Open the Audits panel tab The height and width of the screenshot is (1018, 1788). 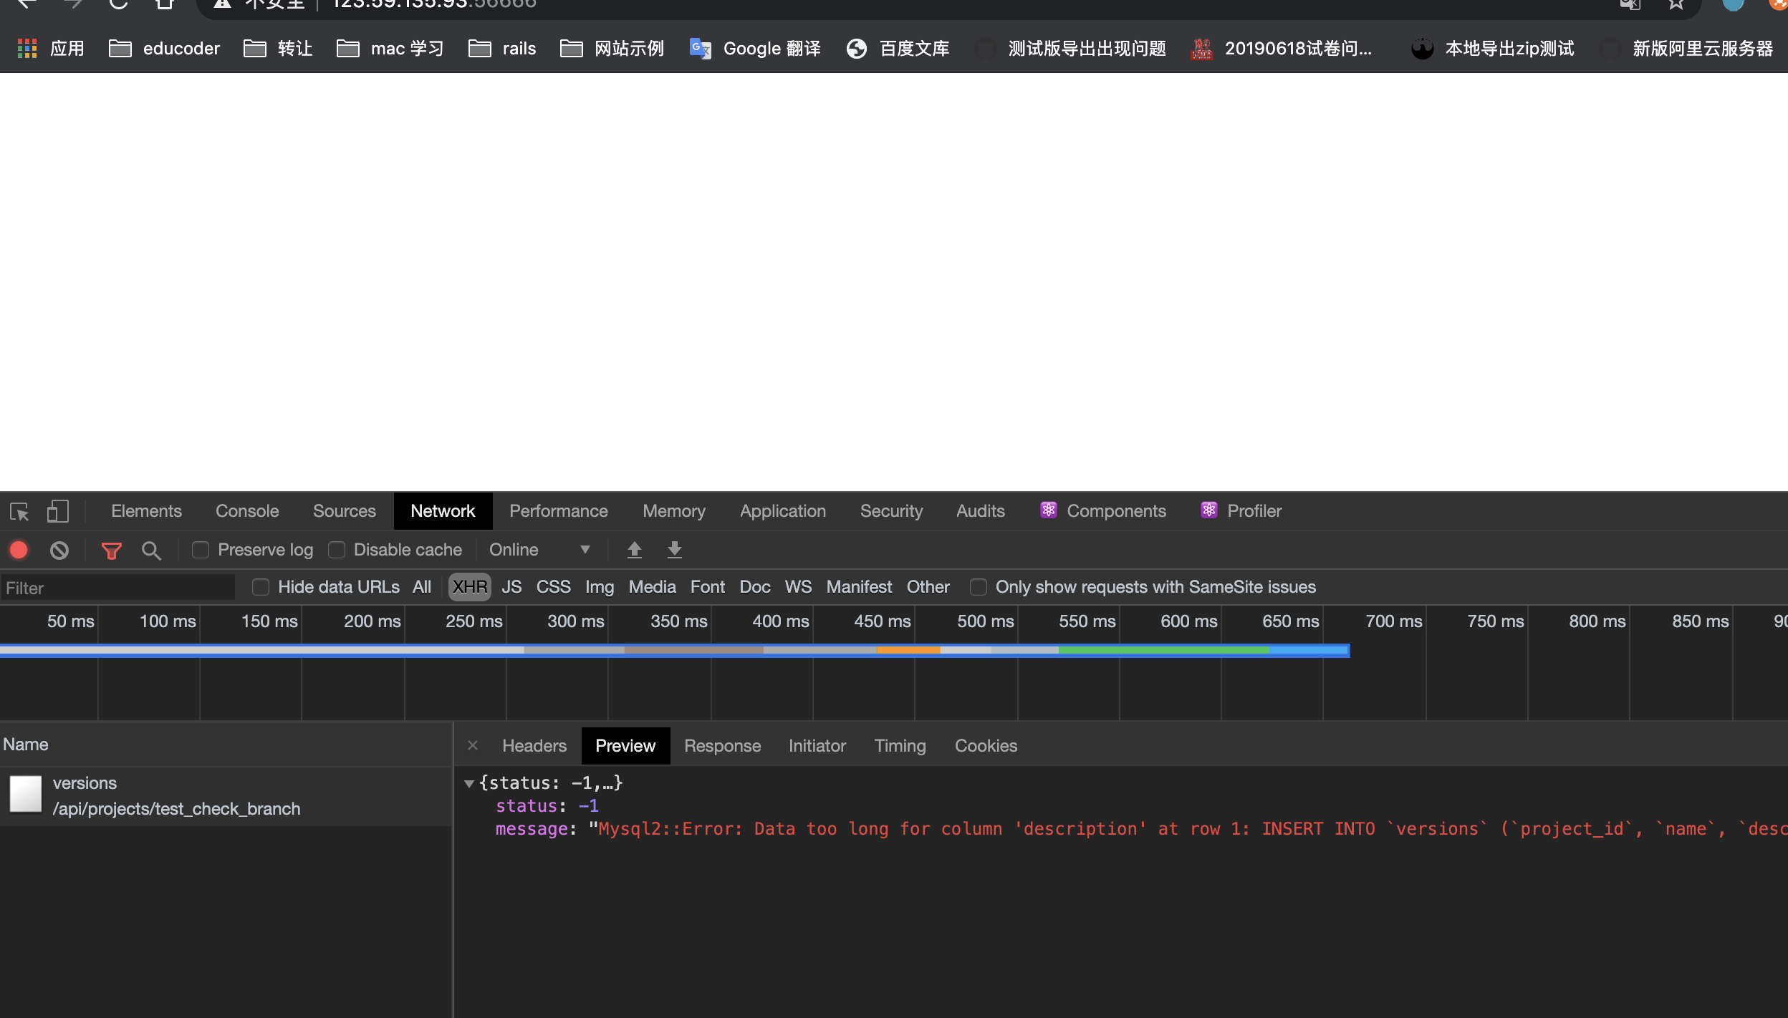(x=981, y=511)
